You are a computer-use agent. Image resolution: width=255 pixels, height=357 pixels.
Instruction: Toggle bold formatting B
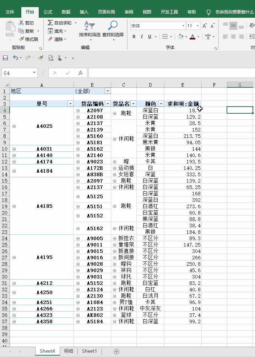click(x=134, y=37)
